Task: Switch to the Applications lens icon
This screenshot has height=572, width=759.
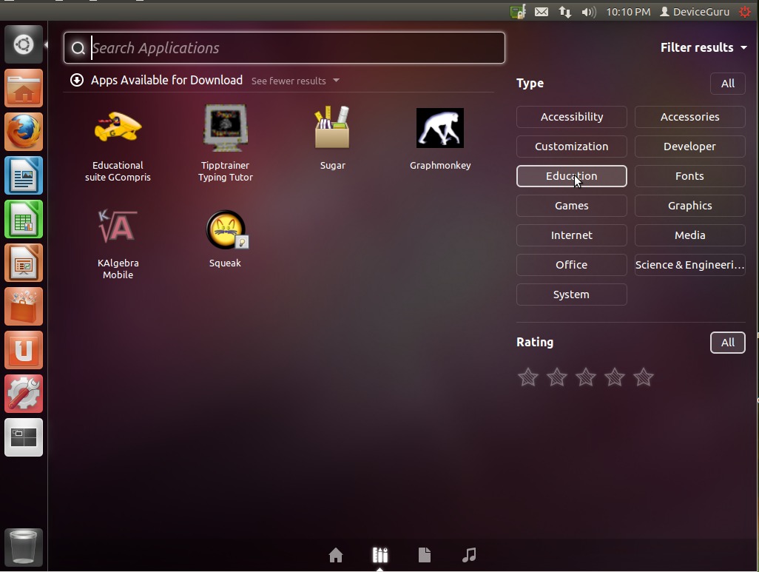Action: (380, 555)
